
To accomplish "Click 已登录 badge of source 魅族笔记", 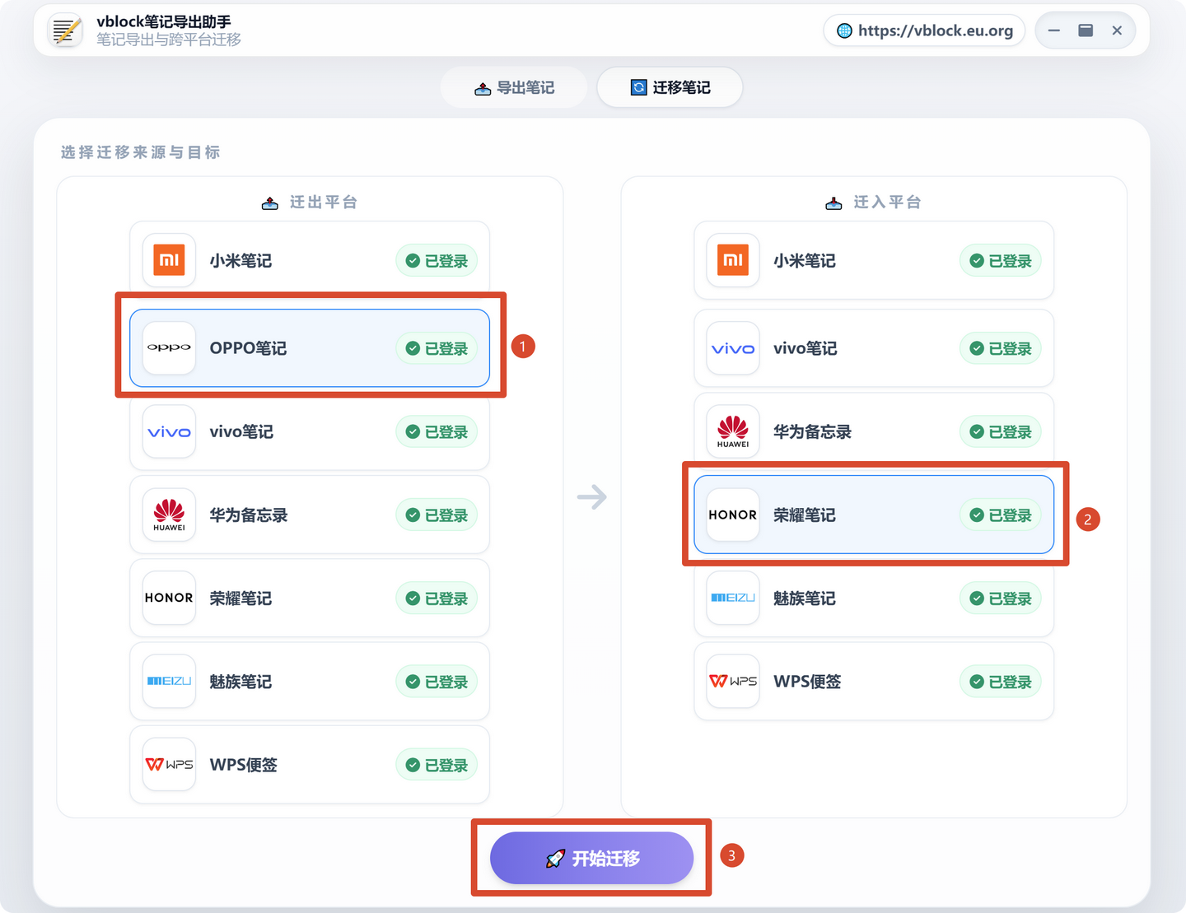I will point(437,682).
